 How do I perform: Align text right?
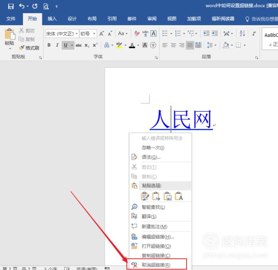(181, 45)
